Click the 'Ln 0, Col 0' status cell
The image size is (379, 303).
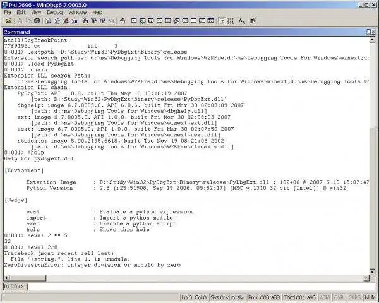pos(194,297)
